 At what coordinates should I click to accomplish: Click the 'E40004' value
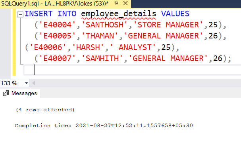pyautogui.click(x=58, y=25)
